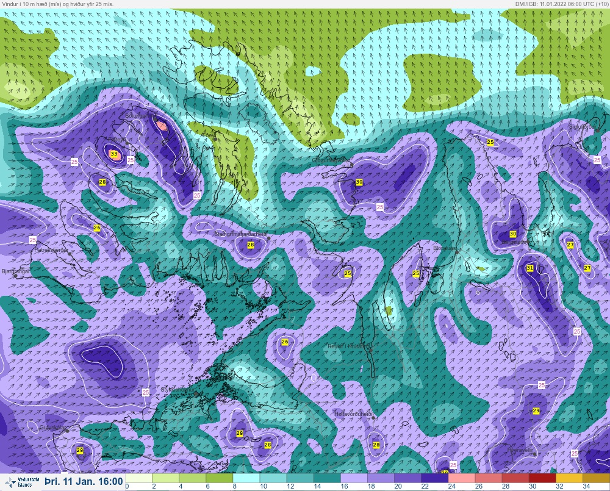Image resolution: width=610 pixels, height=491 pixels.
Task: Click the Hveravellir station label
Action: pyautogui.click(x=520, y=450)
